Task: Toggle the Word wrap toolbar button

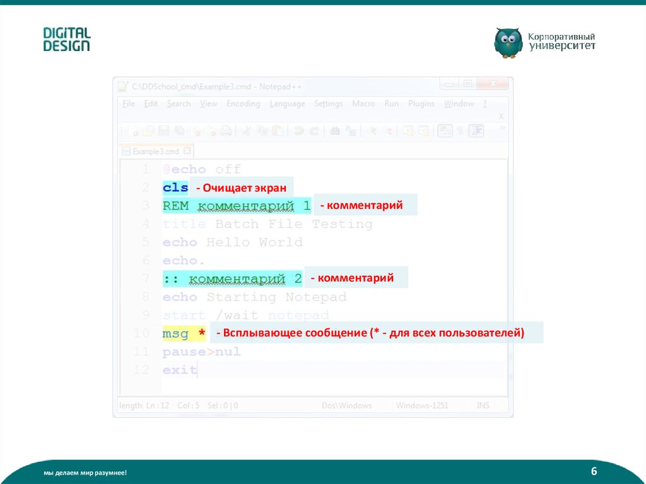Action: click(x=445, y=131)
